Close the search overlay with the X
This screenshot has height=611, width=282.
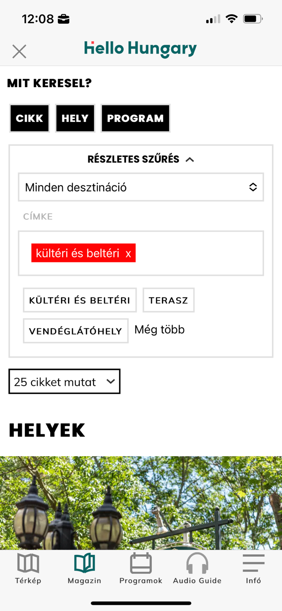coord(19,51)
